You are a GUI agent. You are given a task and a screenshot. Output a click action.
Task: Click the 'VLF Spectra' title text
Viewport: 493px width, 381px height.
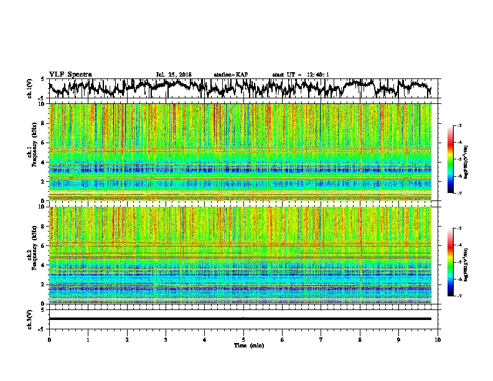pyautogui.click(x=70, y=75)
